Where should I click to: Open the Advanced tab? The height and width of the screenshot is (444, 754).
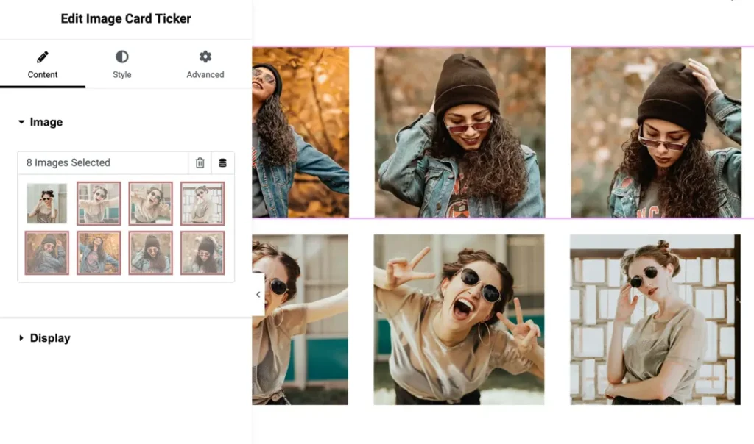point(205,74)
